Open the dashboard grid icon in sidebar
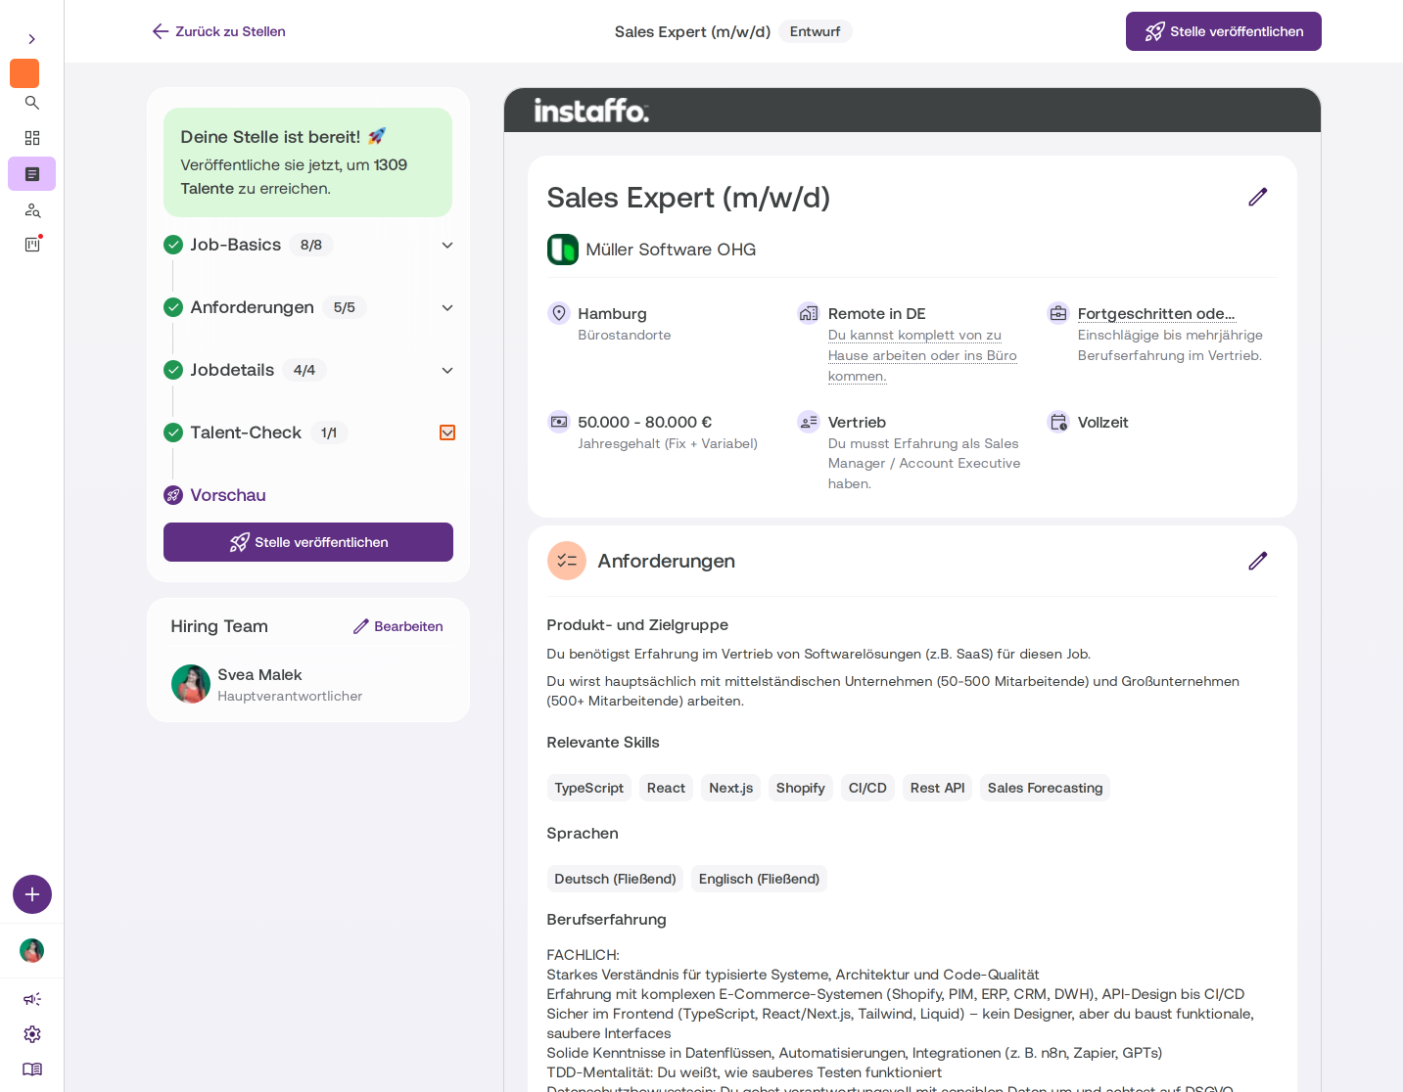 tap(32, 138)
